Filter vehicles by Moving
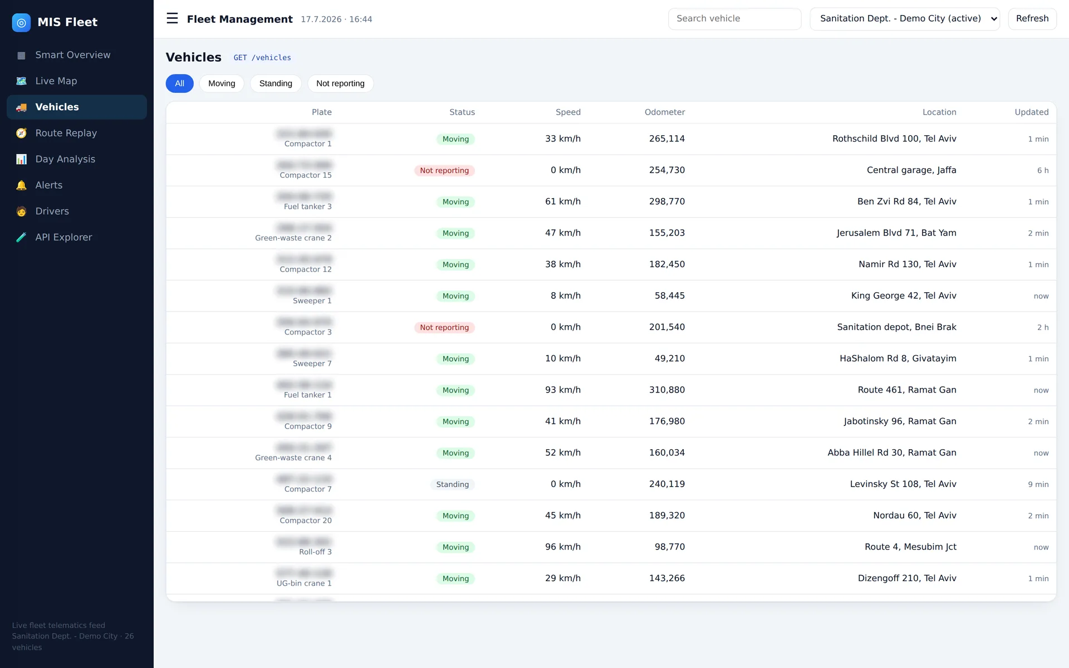1069x668 pixels. (x=222, y=83)
